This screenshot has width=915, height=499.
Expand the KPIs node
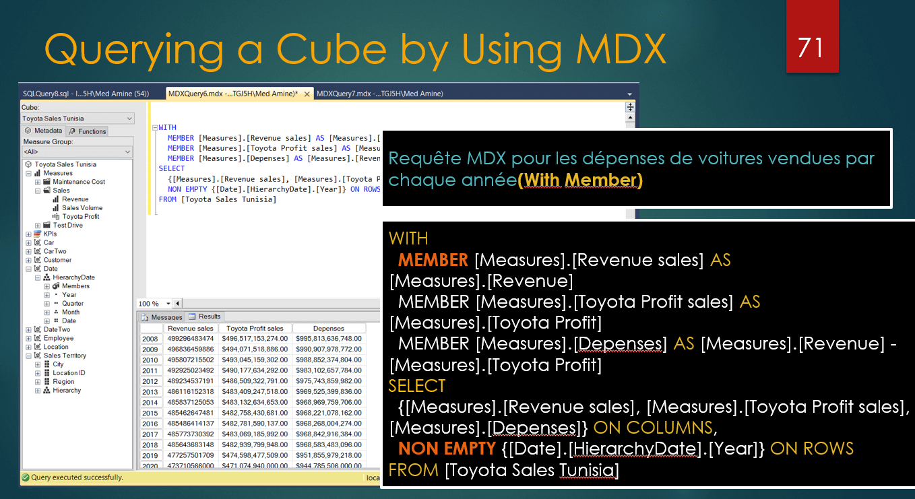28,234
